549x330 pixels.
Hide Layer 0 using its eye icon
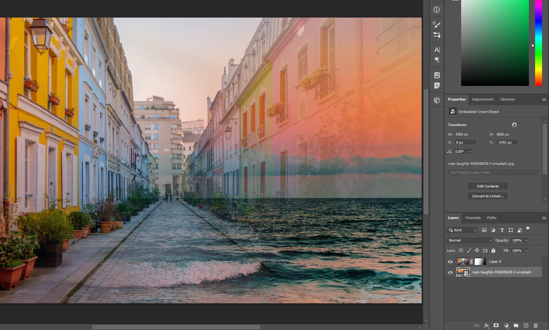pos(450,262)
